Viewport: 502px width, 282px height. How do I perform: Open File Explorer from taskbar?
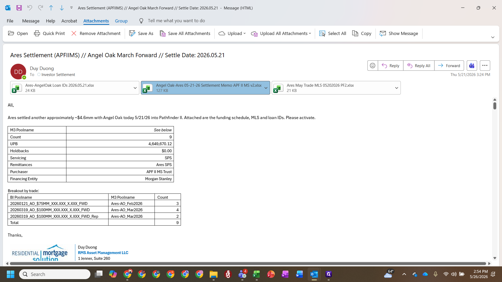click(x=214, y=274)
